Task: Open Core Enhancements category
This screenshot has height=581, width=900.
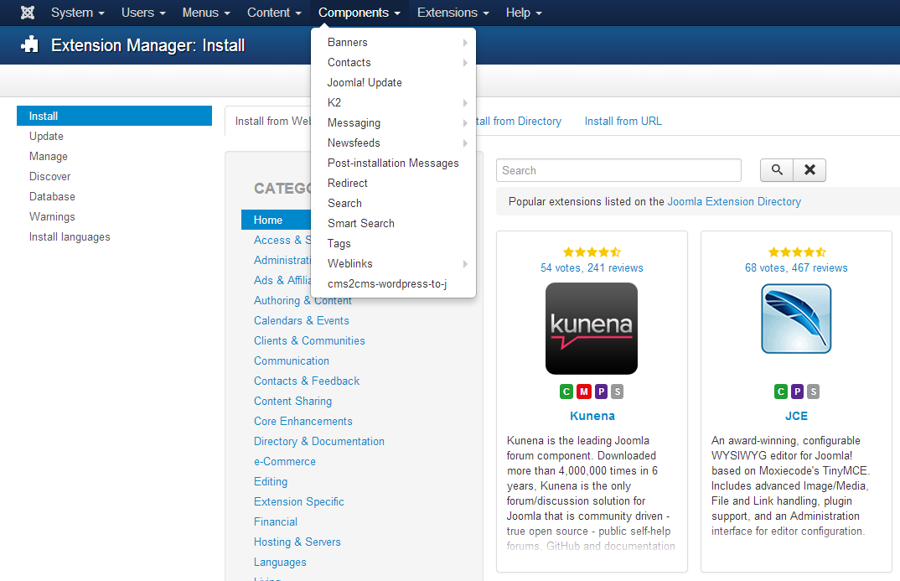Action: pyautogui.click(x=303, y=421)
